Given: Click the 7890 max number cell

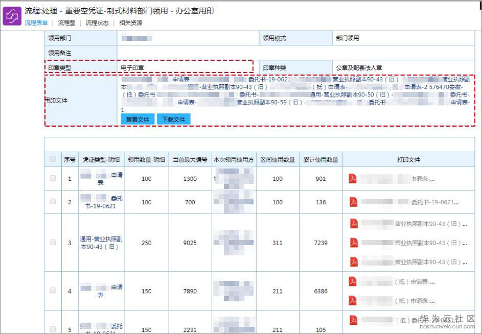Looking at the screenshot, I should pos(190,291).
